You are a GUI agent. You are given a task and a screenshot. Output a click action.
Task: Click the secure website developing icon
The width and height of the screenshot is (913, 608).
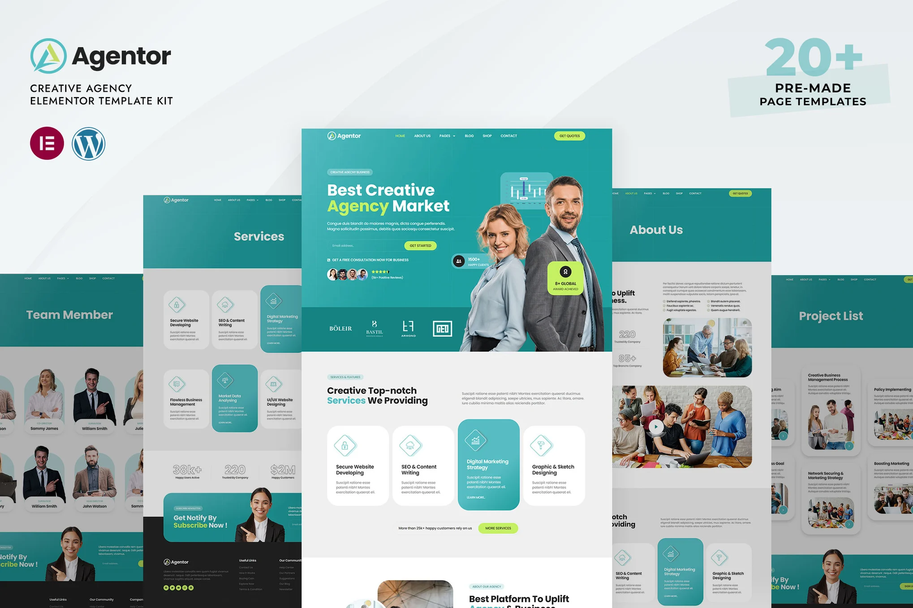[x=346, y=445]
